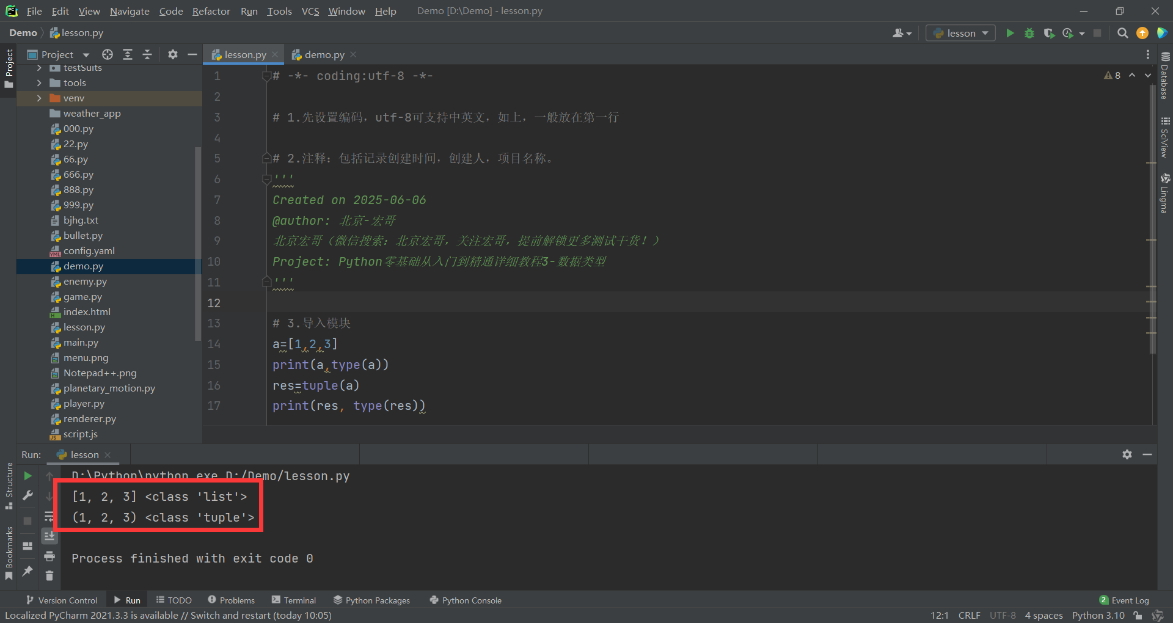The image size is (1173, 623).
Task: Click the Run with Coverage icon
Action: click(x=1049, y=33)
